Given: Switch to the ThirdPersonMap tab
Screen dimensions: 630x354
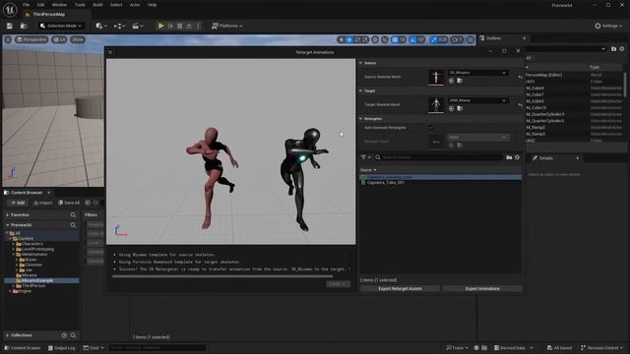Looking at the screenshot, I should tap(48, 15).
